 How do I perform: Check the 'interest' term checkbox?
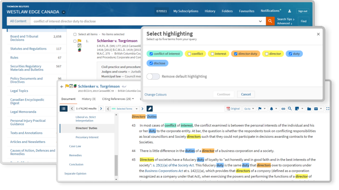[212, 54]
